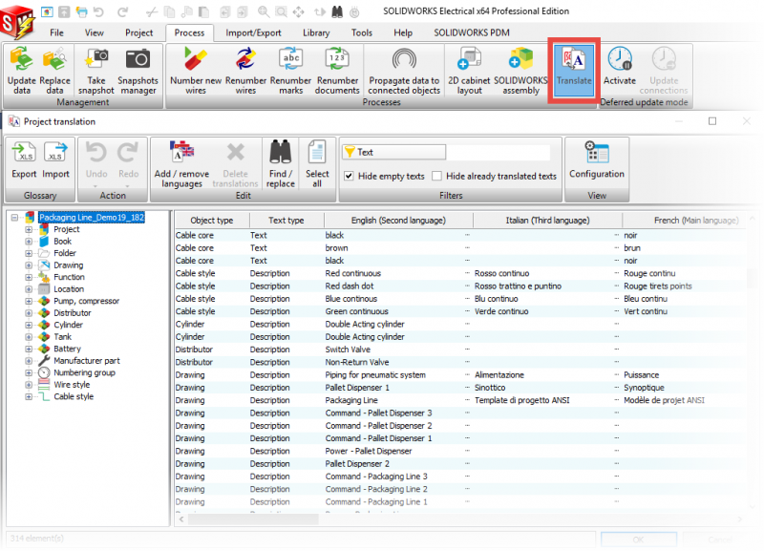
Task: Select the Wire style tree item
Action: click(x=72, y=385)
